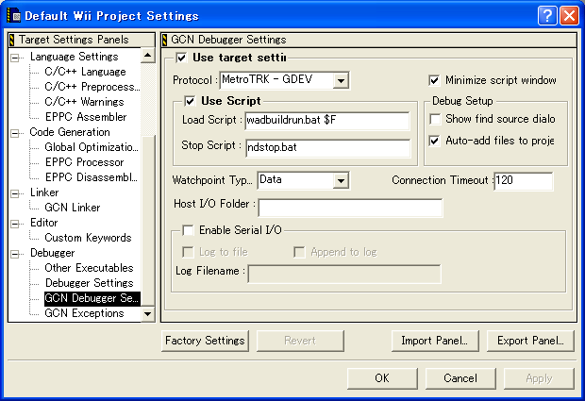Disable the Use Script checkbox

190,101
